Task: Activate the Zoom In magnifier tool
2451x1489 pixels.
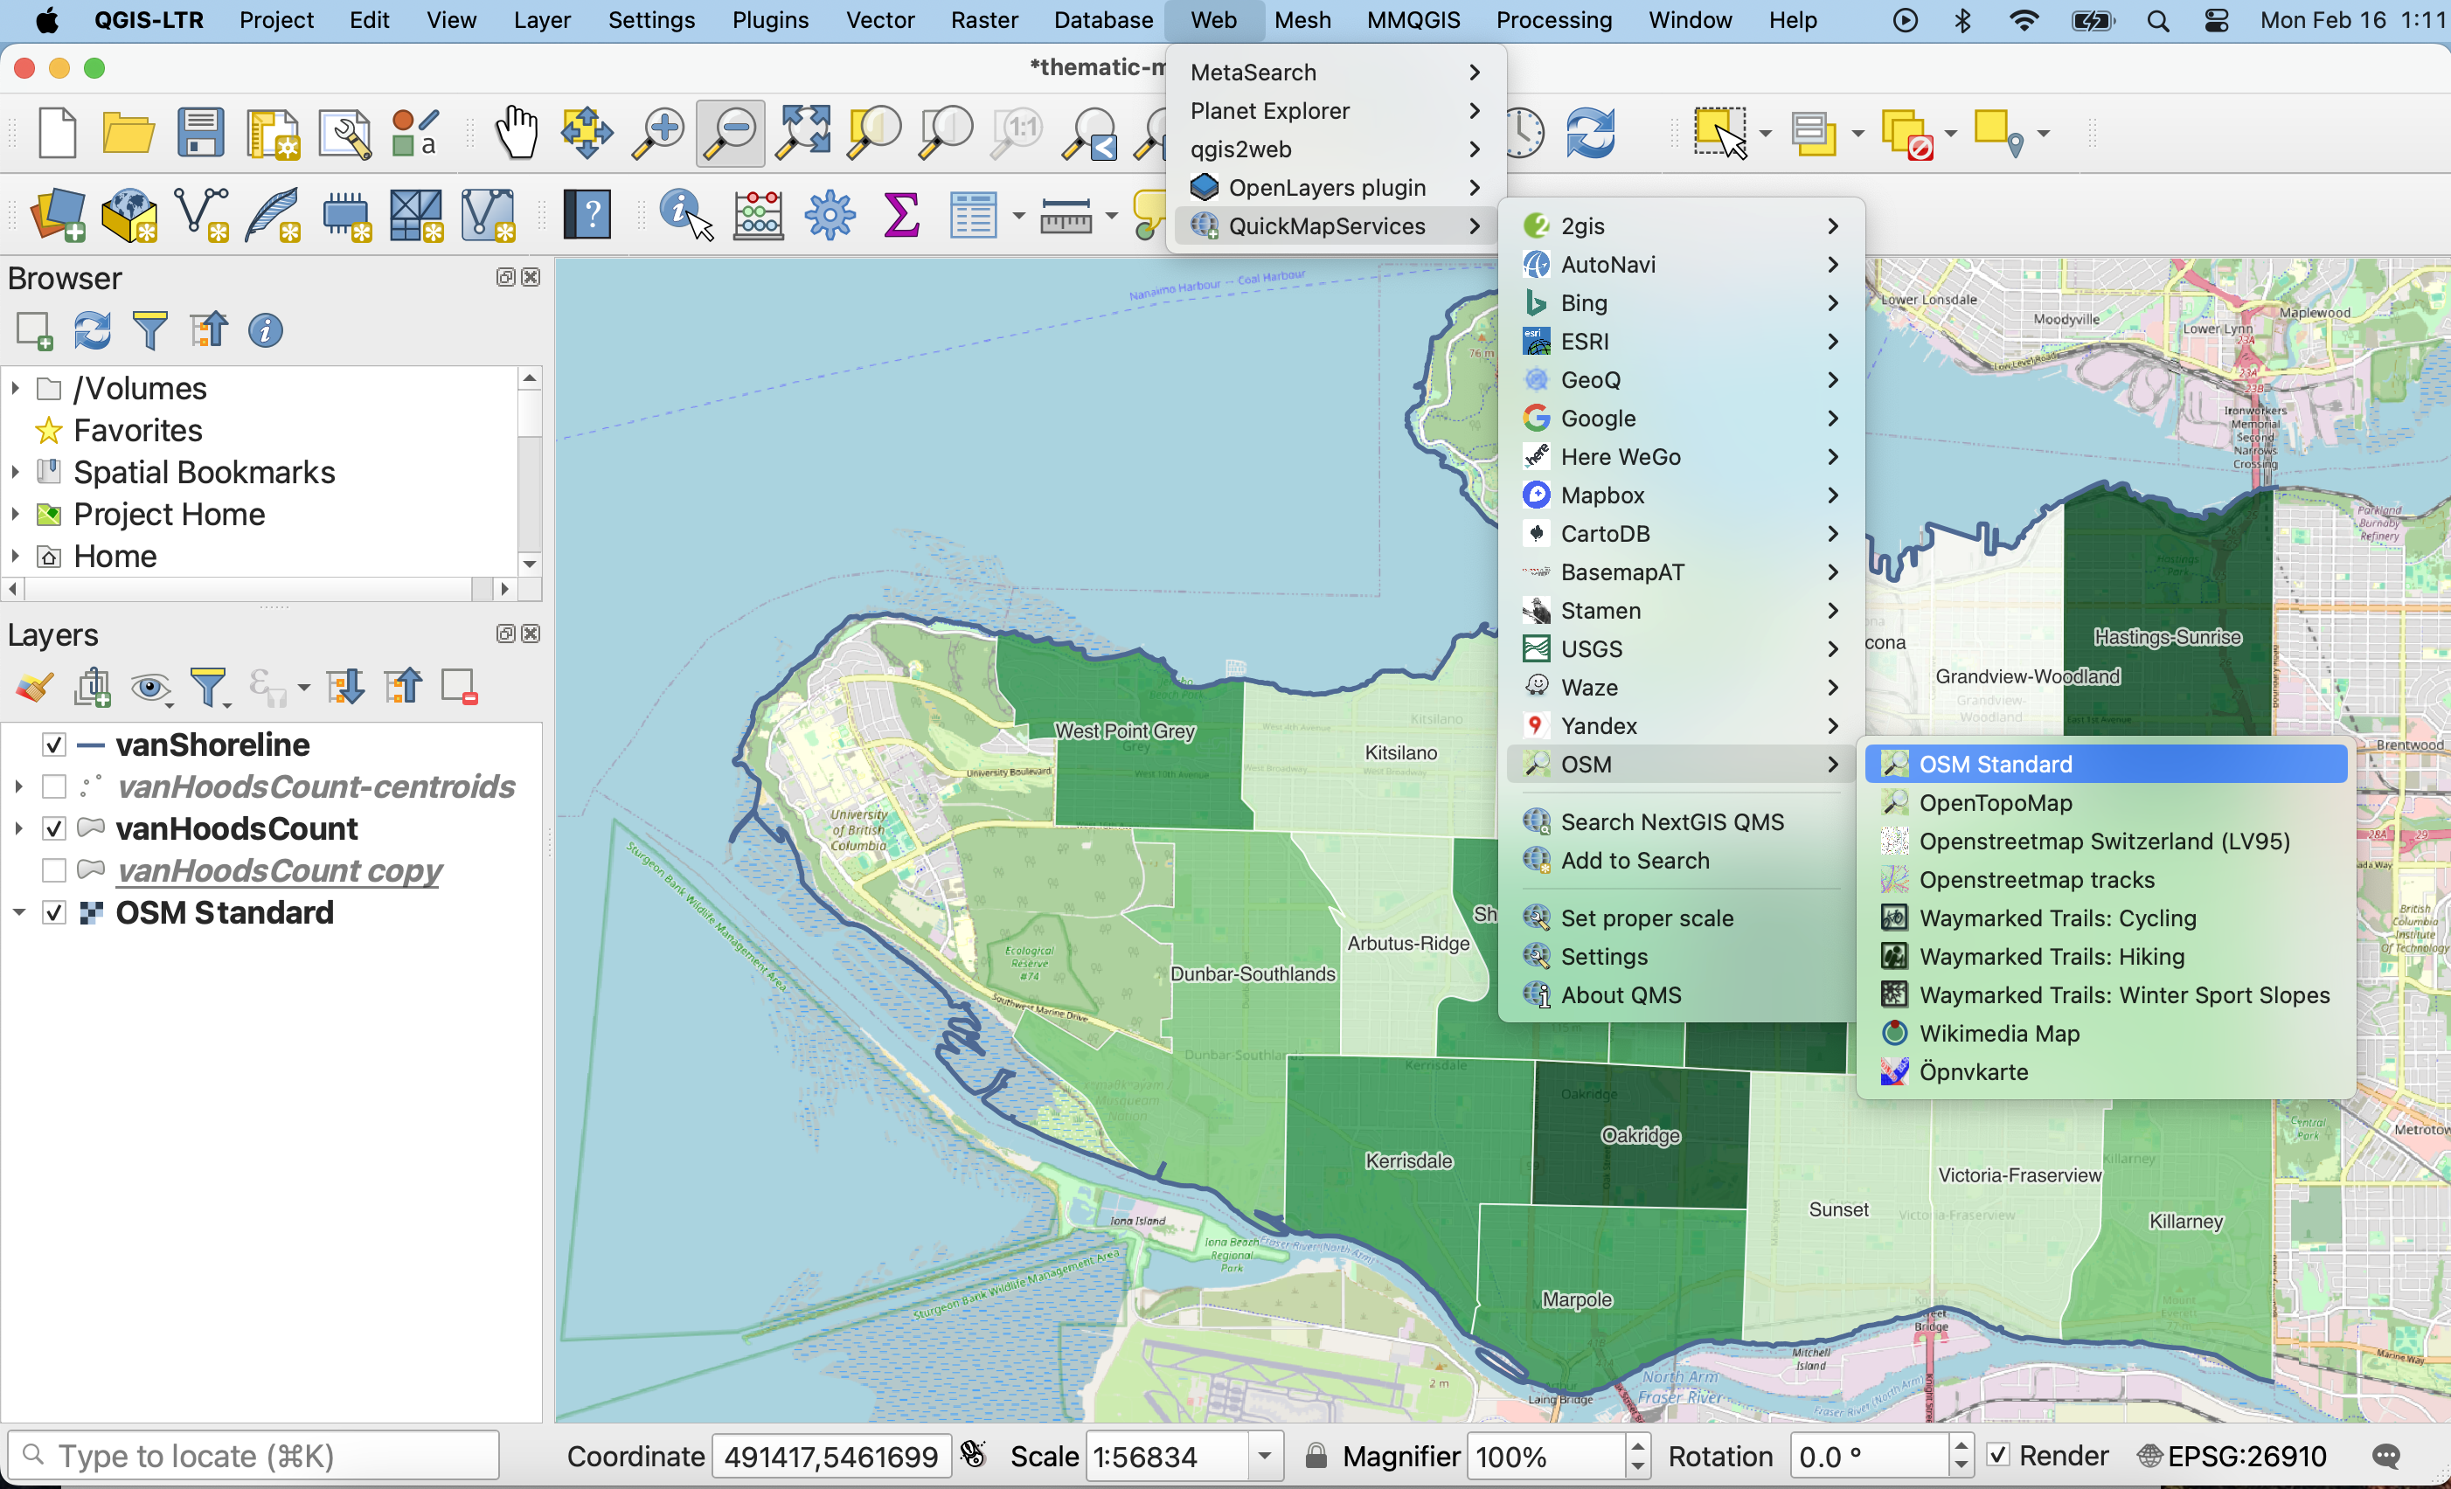Action: [x=656, y=132]
